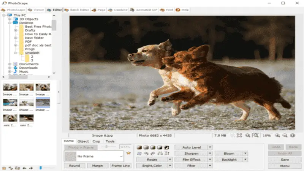This screenshot has height=171, width=304.
Task: Open the Auto Level dropdown arrow
Action: click(210, 147)
